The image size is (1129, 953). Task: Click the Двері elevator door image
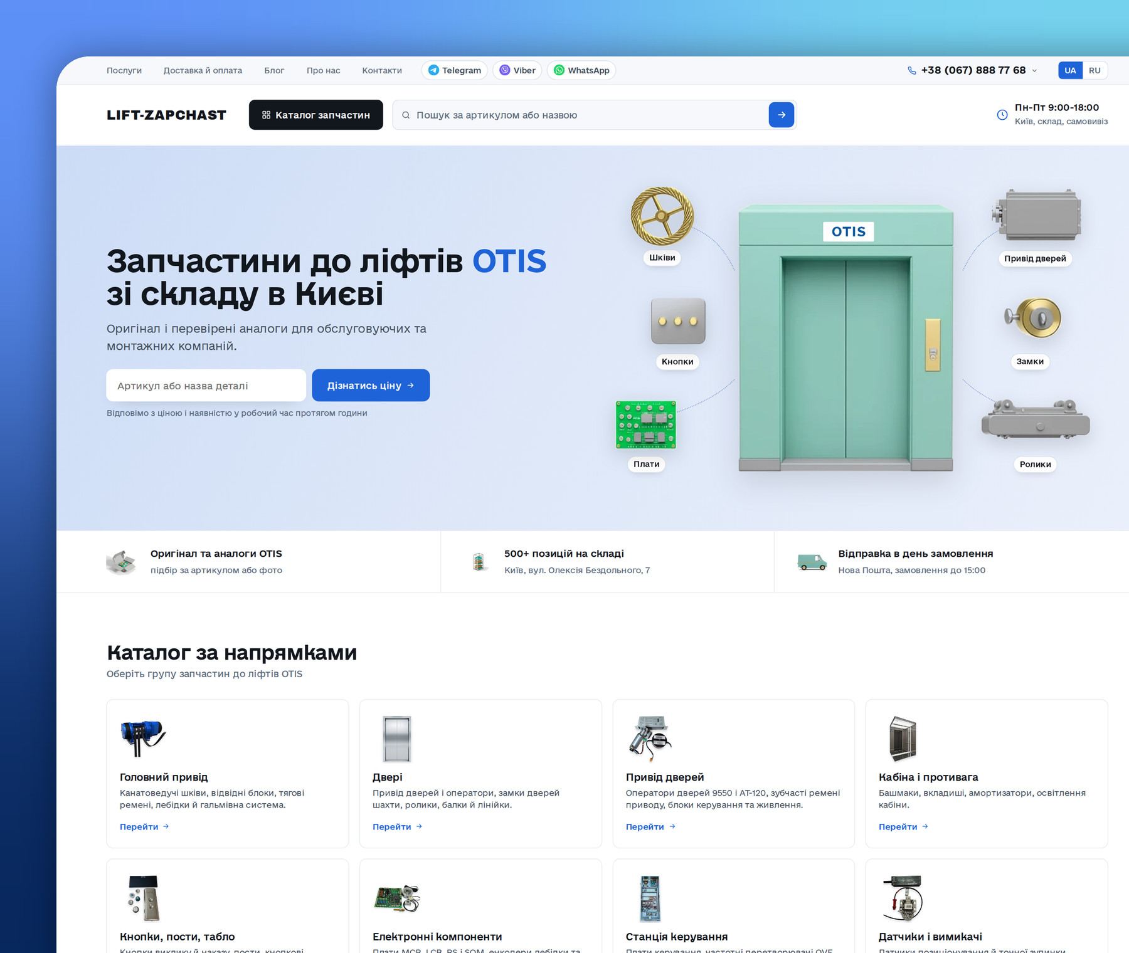click(x=397, y=739)
